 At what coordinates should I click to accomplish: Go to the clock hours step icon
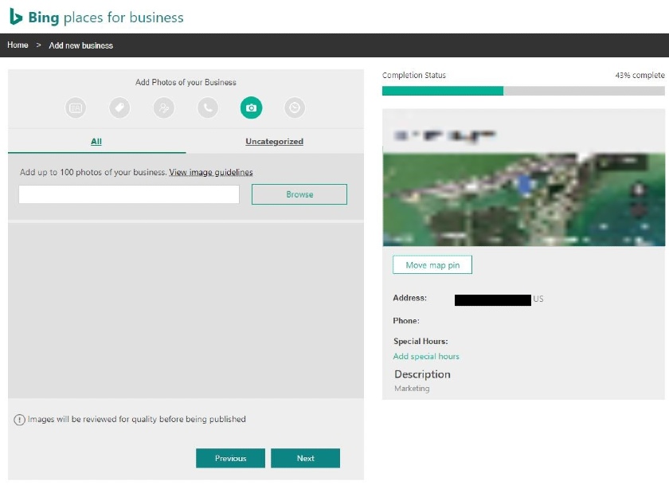coord(295,108)
